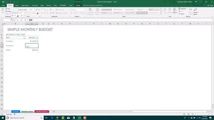The image size is (214, 120).
Task: Open the Share button
Action: [x=210, y=5]
